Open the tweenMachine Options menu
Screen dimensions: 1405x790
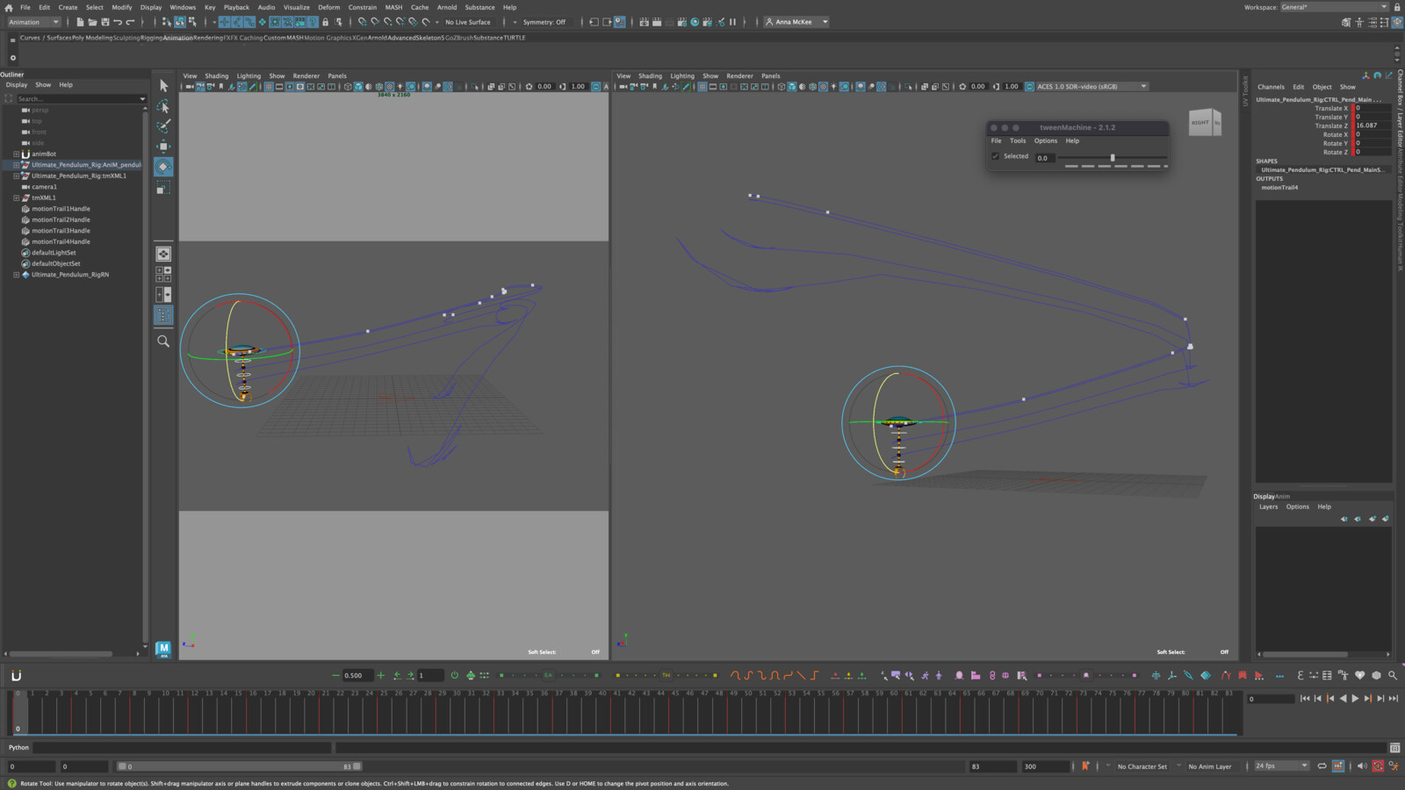point(1045,140)
